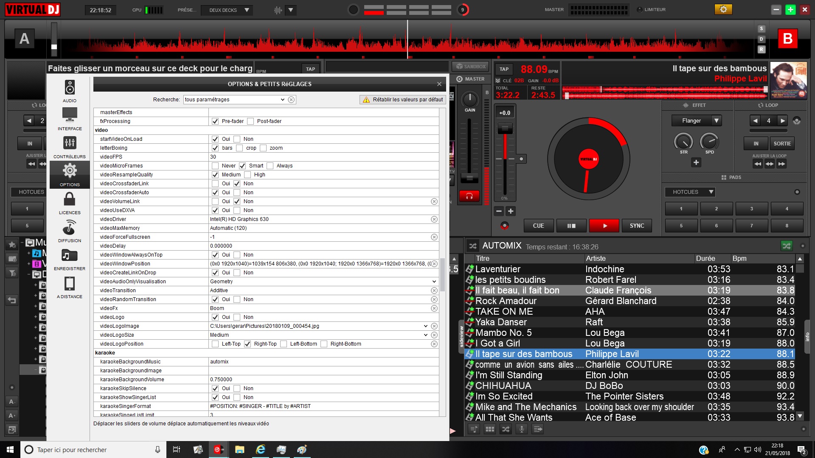Click the videoFPS value field
Screen dimensions: 815x458
323,157
